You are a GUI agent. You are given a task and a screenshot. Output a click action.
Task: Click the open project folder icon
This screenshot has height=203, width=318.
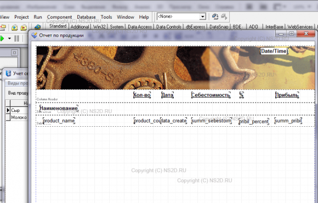pos(2,27)
